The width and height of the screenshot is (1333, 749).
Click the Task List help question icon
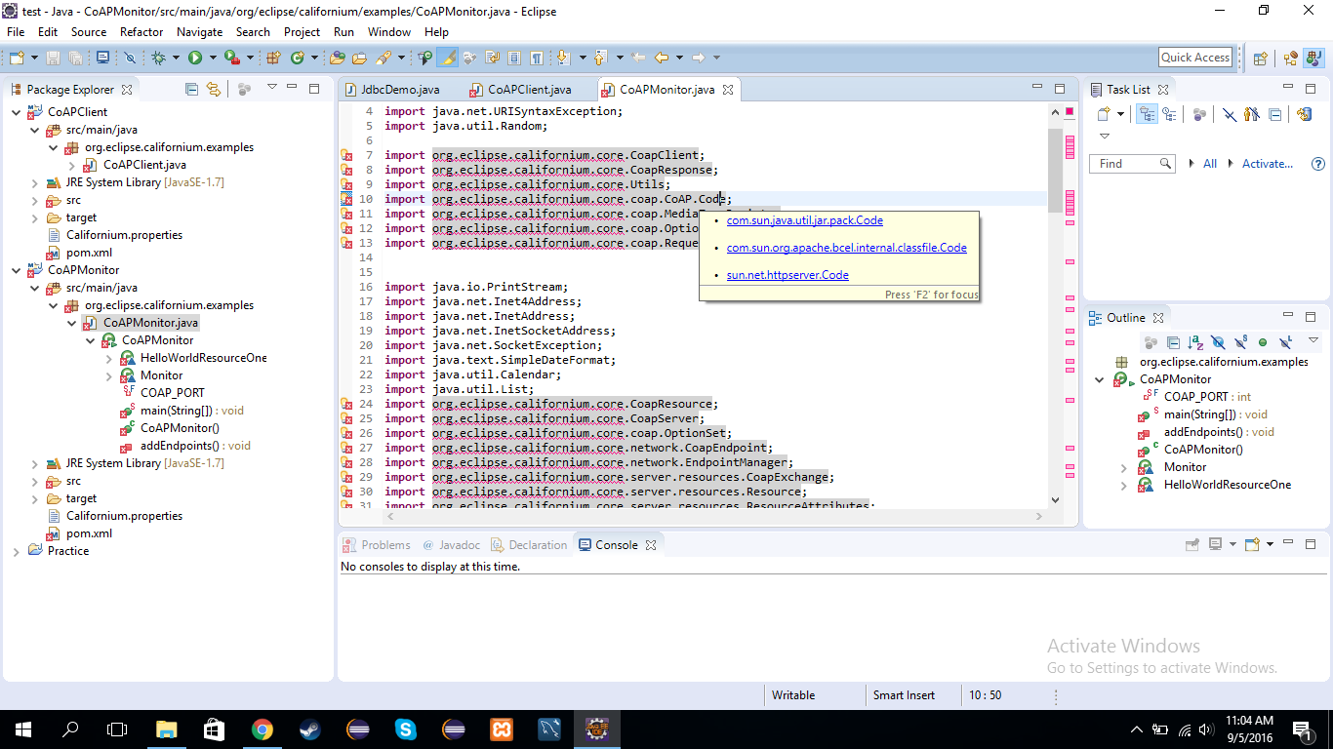point(1318,164)
